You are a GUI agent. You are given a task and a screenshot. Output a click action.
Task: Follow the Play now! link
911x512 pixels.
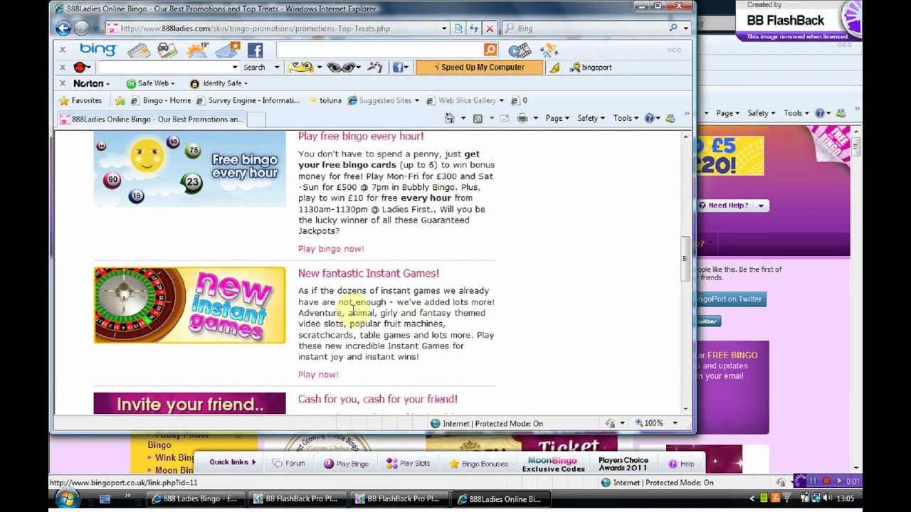click(x=318, y=375)
